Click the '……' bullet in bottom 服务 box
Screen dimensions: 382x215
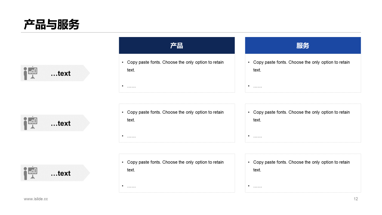pyautogui.click(x=258, y=186)
